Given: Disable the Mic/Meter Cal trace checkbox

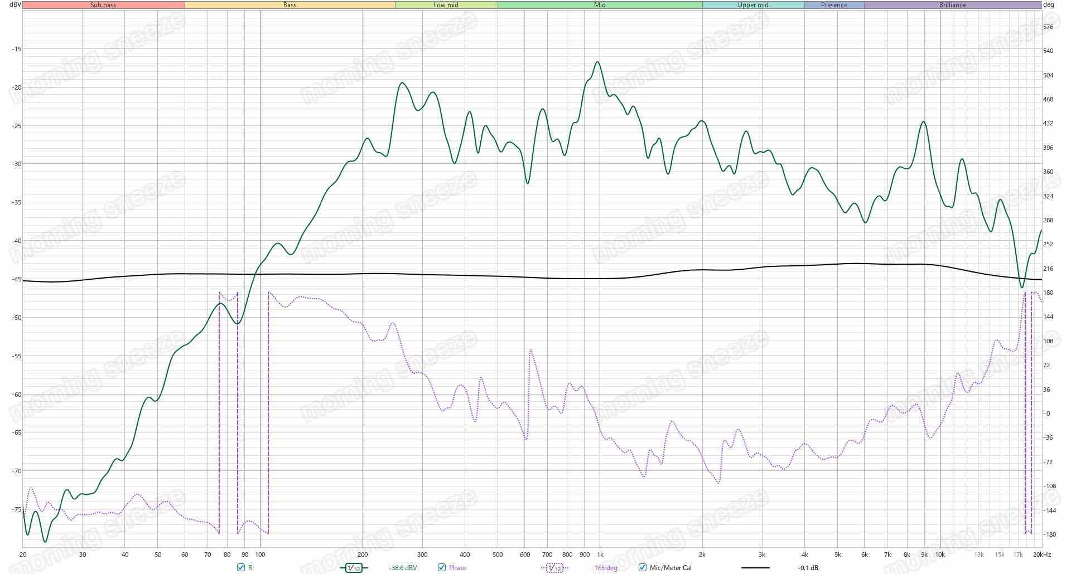Looking at the screenshot, I should tap(643, 567).
